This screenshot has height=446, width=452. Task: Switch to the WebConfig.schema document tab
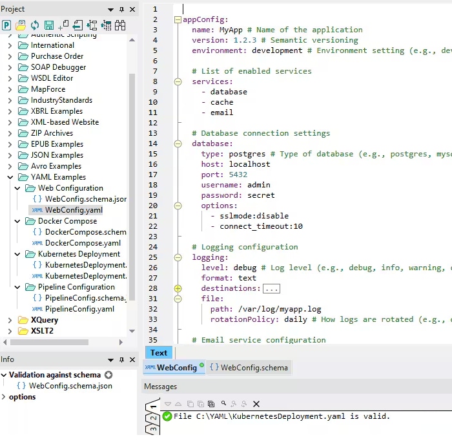coord(249,368)
